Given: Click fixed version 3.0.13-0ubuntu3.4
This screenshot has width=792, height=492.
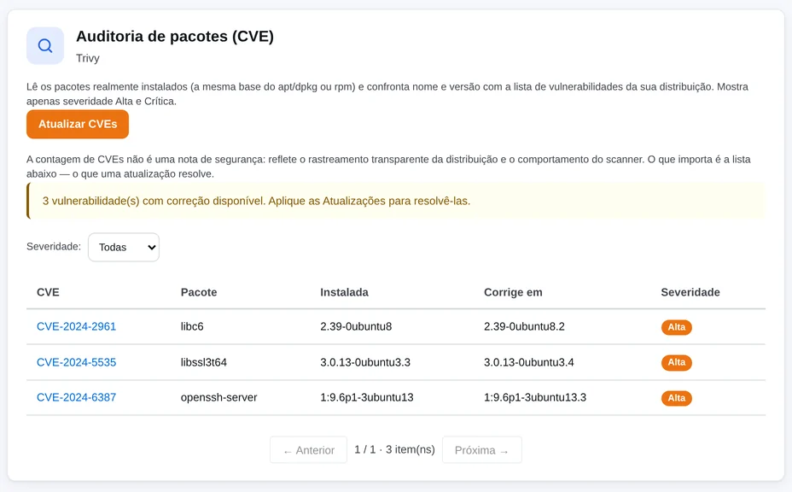Looking at the screenshot, I should [529, 362].
